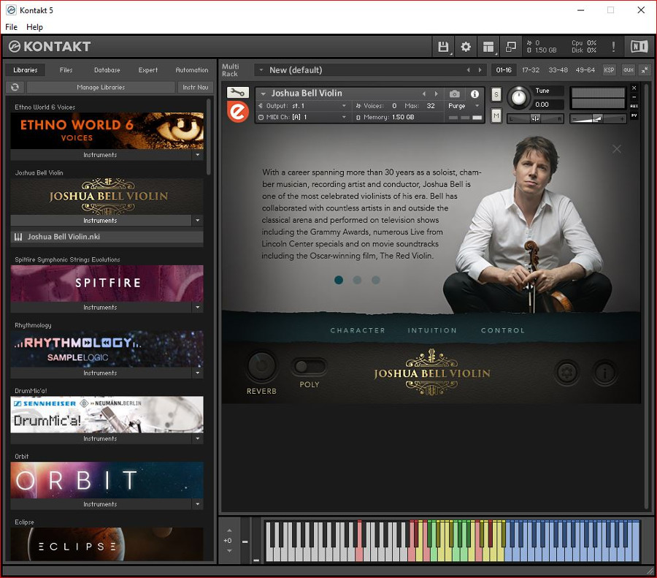The image size is (657, 578).
Task: Select the first bio page dot
Action: [x=339, y=280]
